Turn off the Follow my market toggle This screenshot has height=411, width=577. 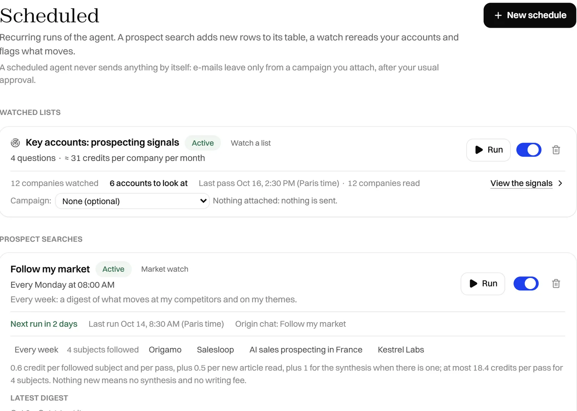(526, 284)
